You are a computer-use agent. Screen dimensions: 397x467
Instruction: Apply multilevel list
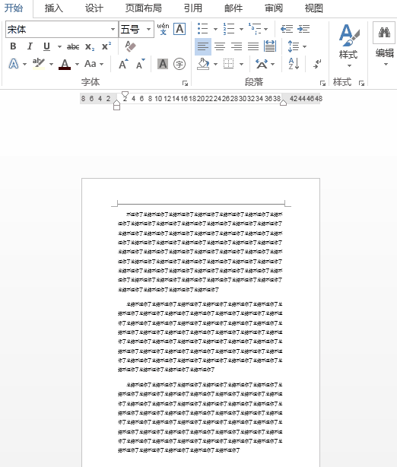click(255, 29)
